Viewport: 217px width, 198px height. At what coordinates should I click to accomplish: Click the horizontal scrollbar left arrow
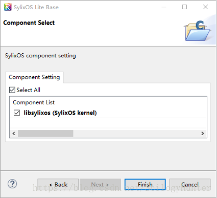click(x=14, y=134)
